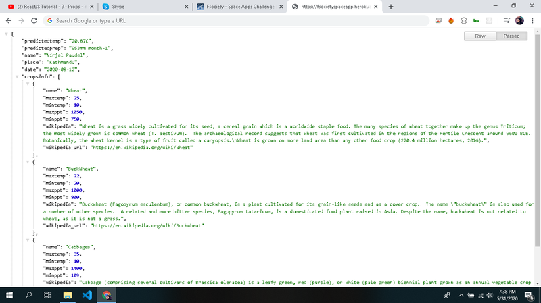This screenshot has height=303, width=541.
Task: Go back to the previous page
Action: [x=9, y=21]
